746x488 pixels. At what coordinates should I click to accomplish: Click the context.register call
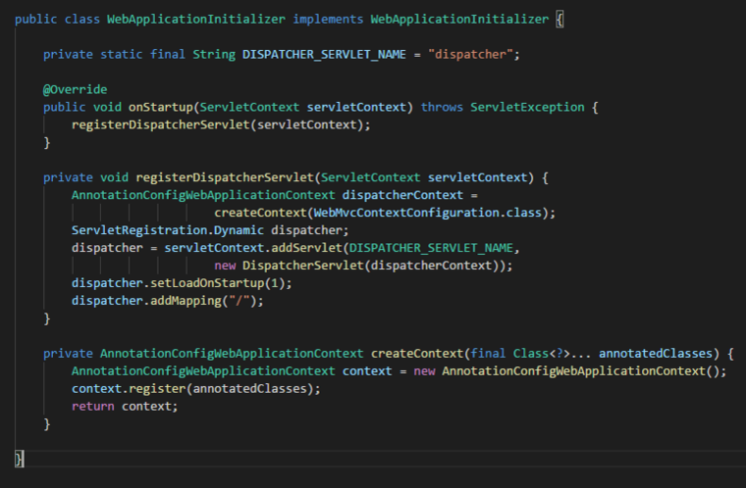(x=129, y=389)
